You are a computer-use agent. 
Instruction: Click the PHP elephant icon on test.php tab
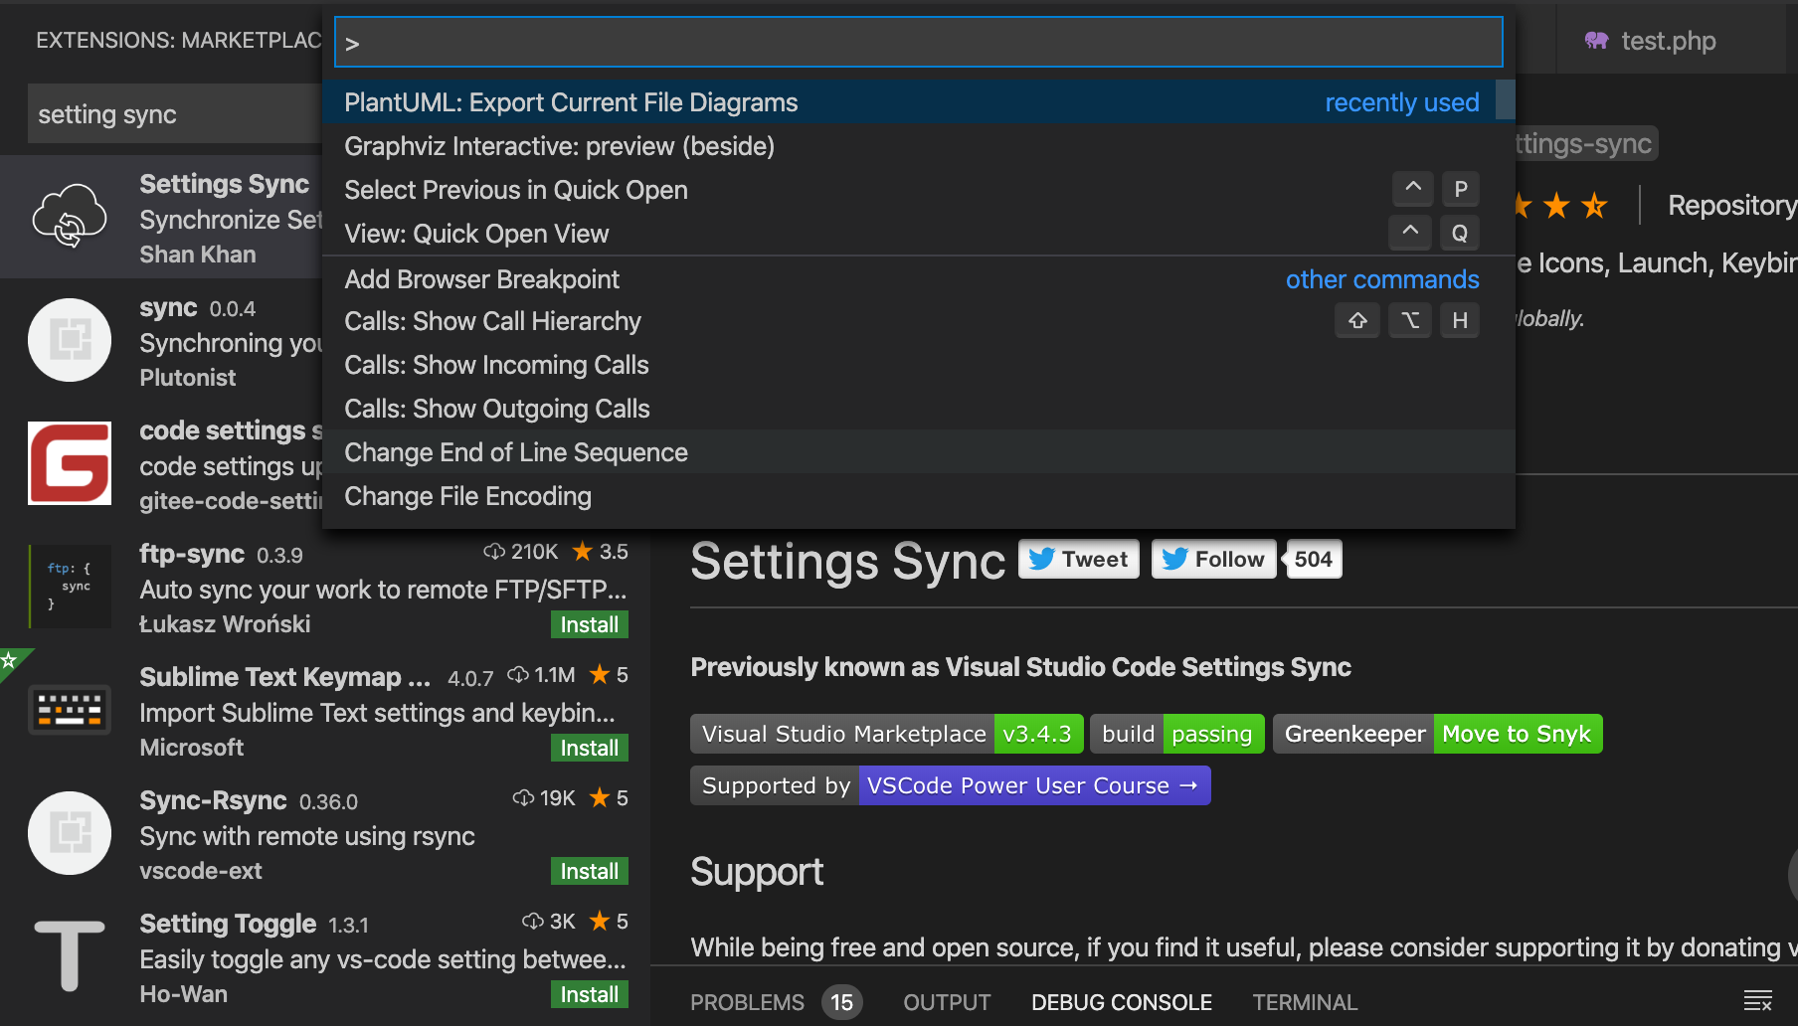[x=1596, y=41]
